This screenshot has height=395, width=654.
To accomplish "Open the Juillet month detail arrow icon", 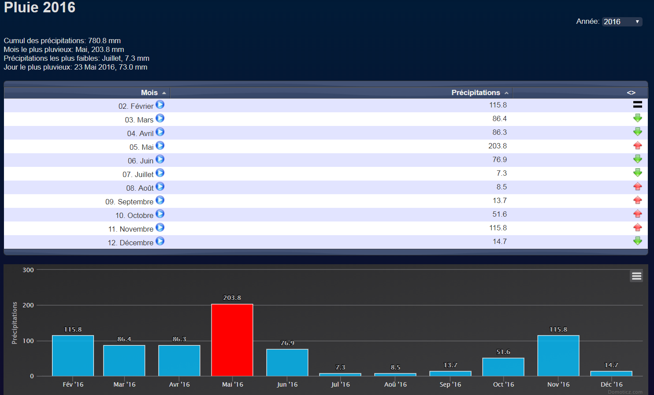I will point(160,173).
